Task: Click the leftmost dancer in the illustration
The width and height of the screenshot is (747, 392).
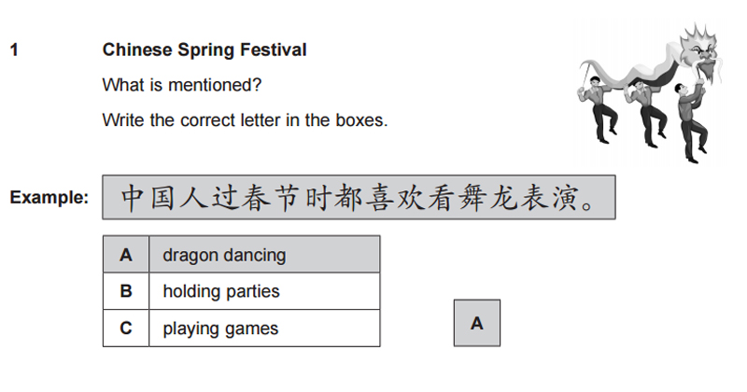Action: click(x=599, y=109)
